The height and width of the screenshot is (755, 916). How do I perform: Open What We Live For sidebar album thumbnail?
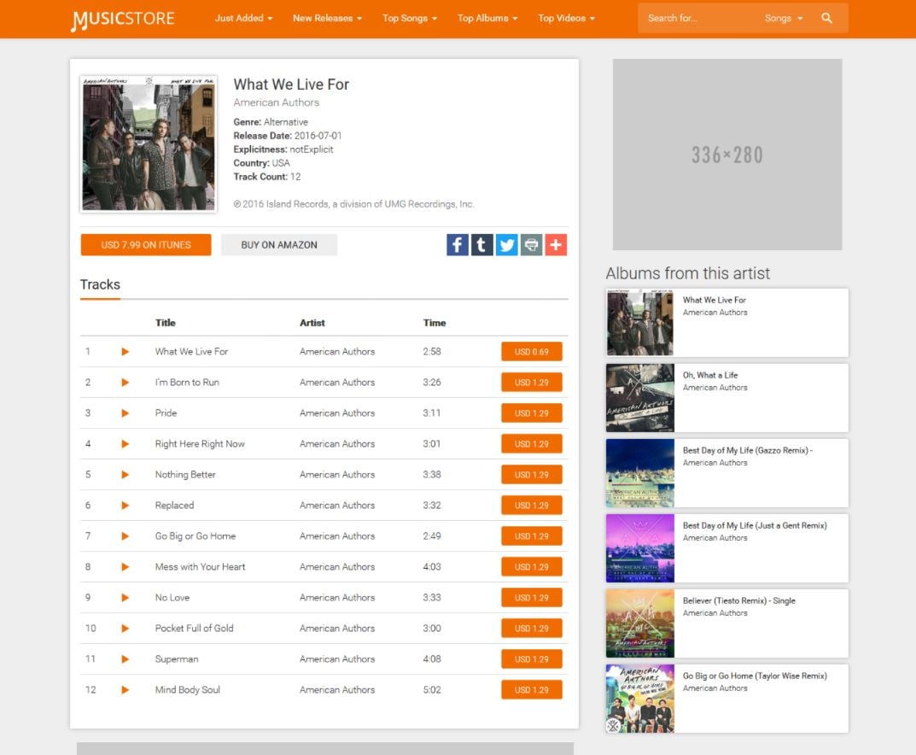(639, 323)
